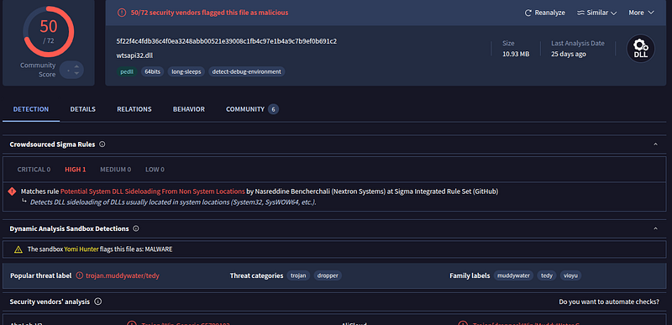
Task: Click the wtsapi32.dll file name
Action: [134, 55]
